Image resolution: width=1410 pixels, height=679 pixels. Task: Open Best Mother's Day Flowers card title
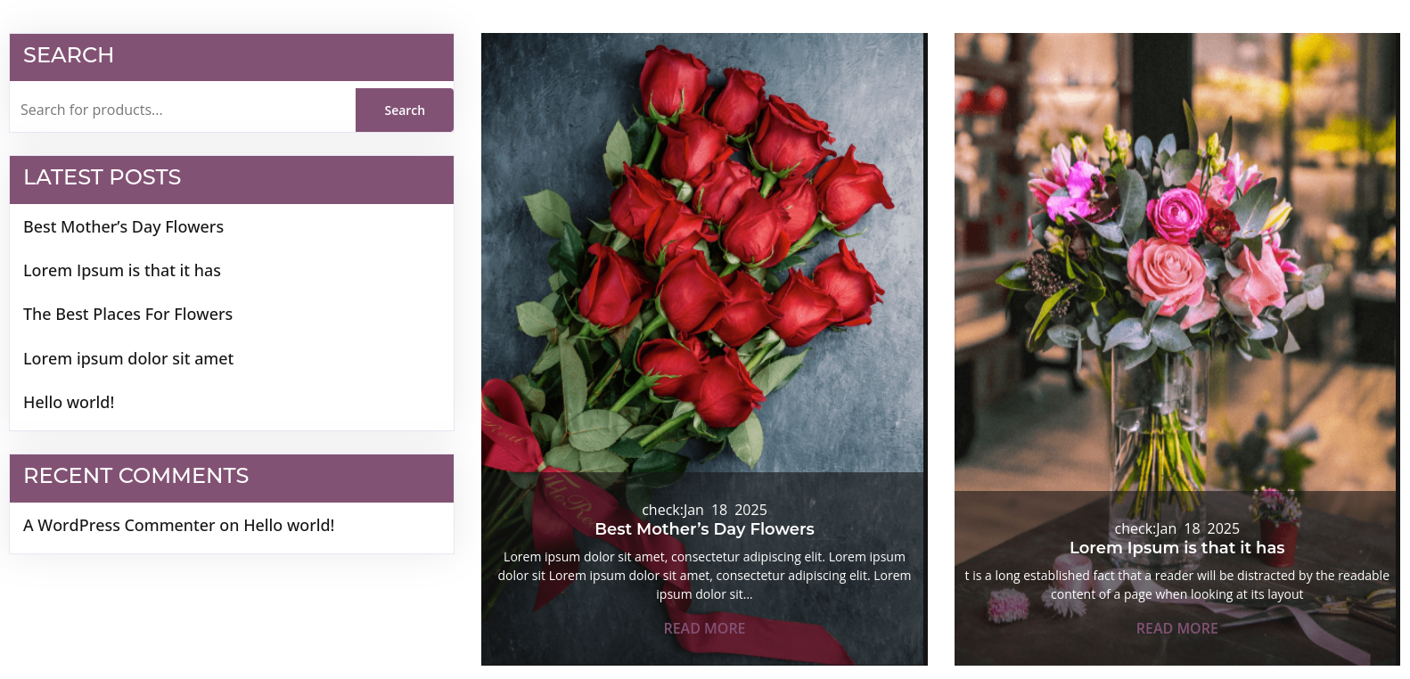(x=704, y=528)
